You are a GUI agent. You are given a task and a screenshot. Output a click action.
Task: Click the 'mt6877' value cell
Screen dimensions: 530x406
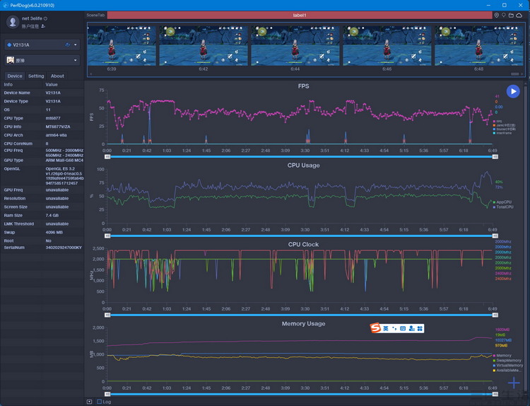[53, 118]
